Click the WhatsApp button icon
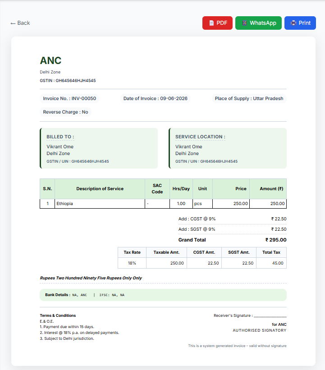Image resolution: width=325 pixels, height=370 pixels. pos(244,23)
